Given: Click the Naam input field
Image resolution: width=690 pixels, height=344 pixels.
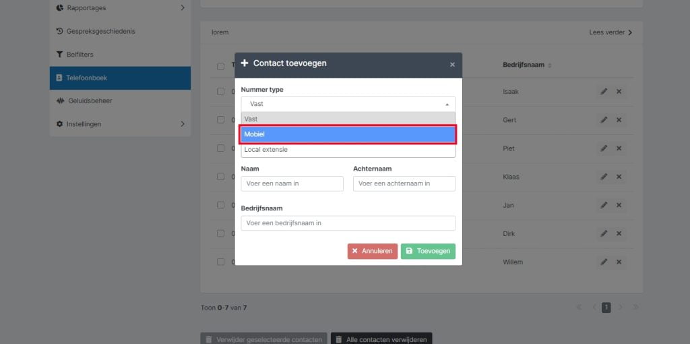Looking at the screenshot, I should pos(292,183).
